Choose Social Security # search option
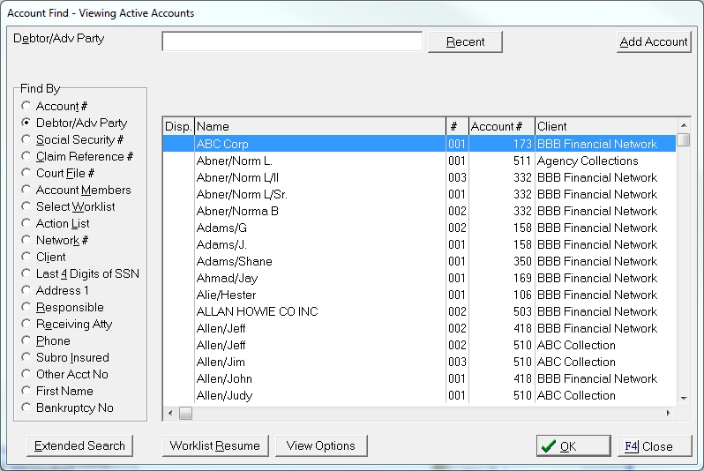This screenshot has height=471, width=704. (26, 140)
